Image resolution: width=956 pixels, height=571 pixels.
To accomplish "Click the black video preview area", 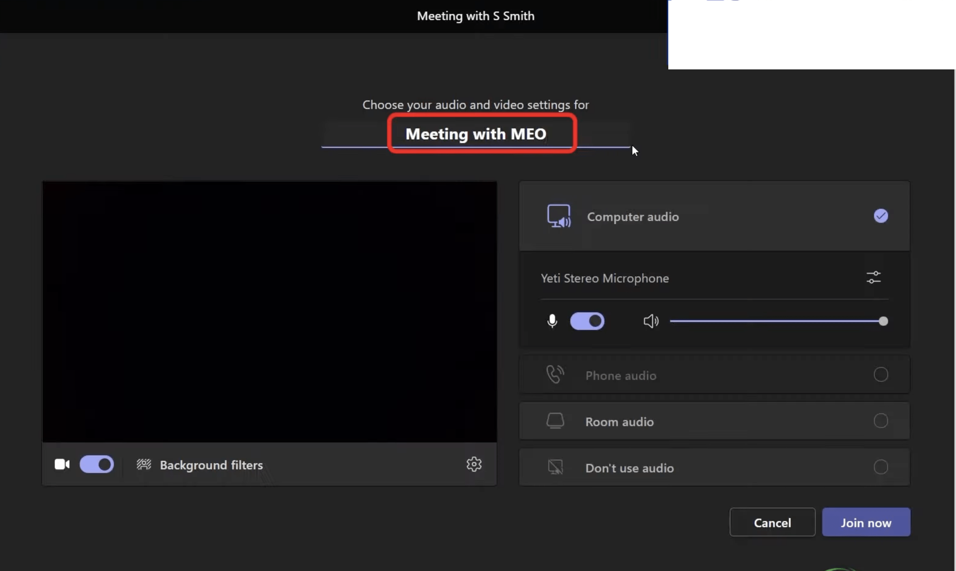I will tap(269, 312).
